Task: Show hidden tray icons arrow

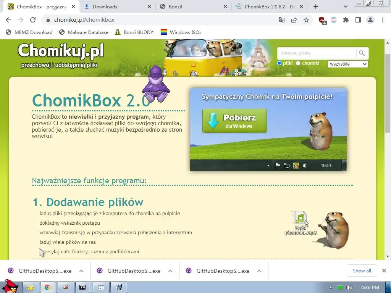Action: (x=331, y=288)
